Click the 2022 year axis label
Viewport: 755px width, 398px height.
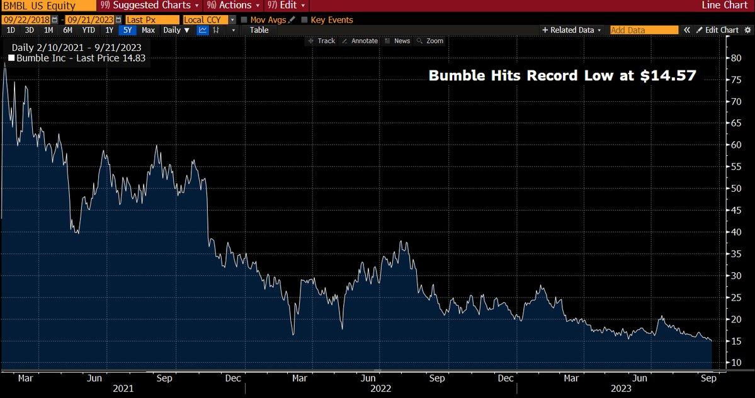pos(382,389)
